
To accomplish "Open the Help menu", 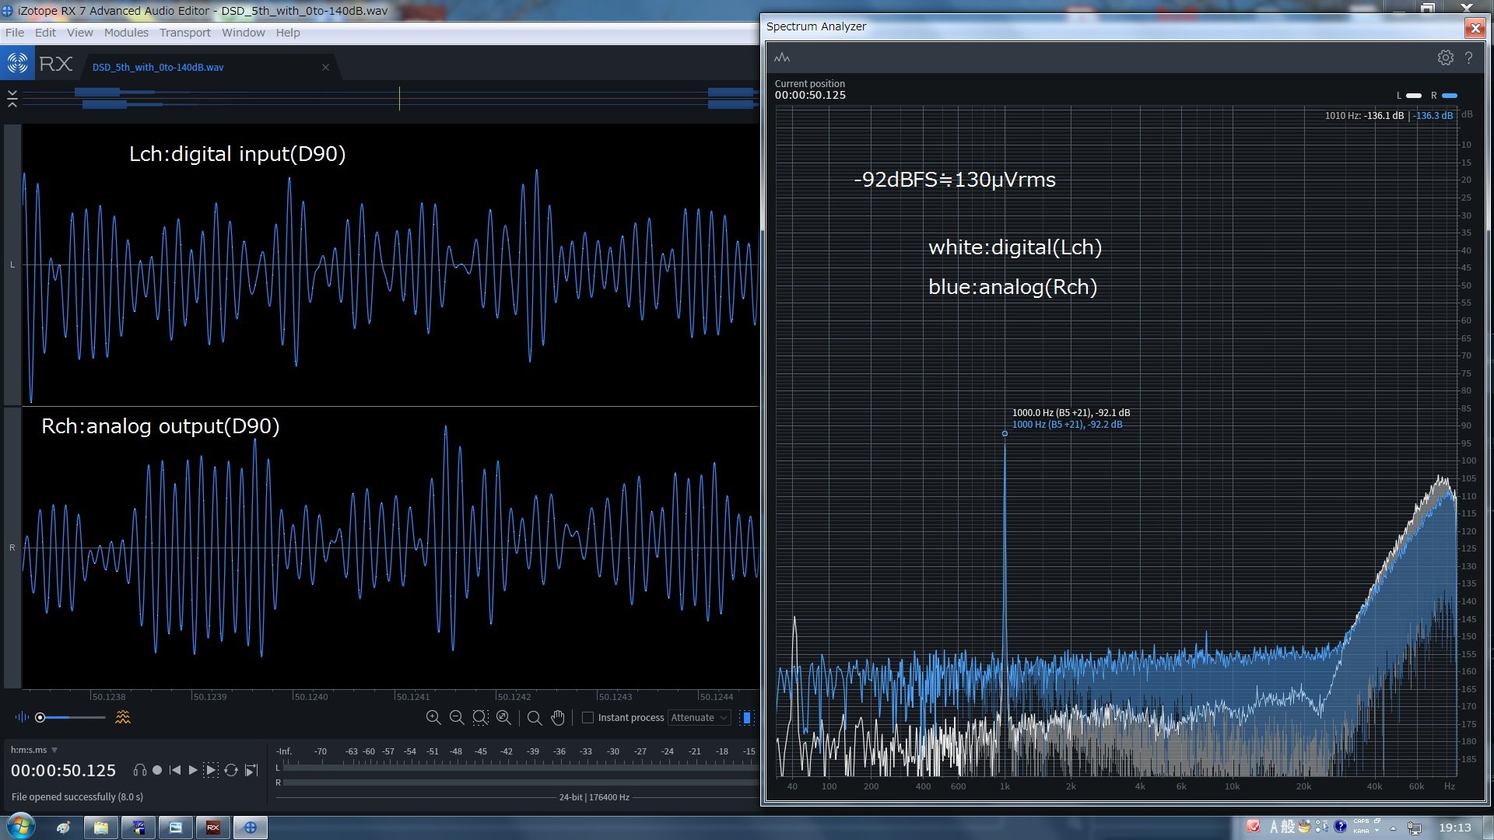I will coord(288,33).
